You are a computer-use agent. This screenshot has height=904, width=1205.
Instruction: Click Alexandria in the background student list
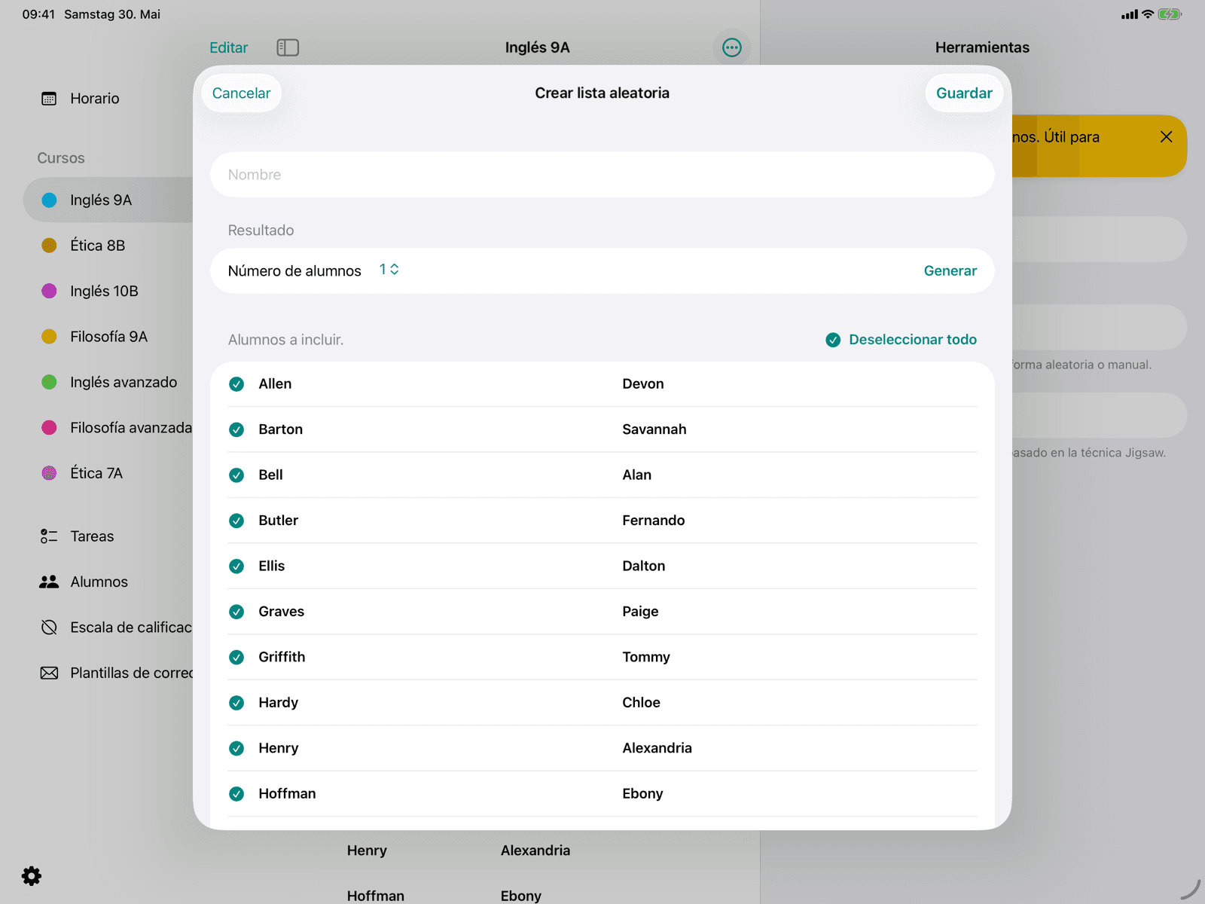click(535, 851)
